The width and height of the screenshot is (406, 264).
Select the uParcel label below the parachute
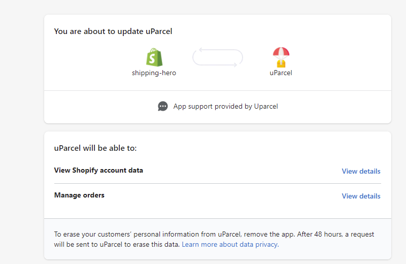[x=281, y=73]
